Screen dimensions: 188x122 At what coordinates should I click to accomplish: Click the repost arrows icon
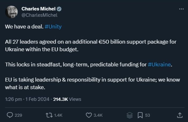click(x=49, y=115)
